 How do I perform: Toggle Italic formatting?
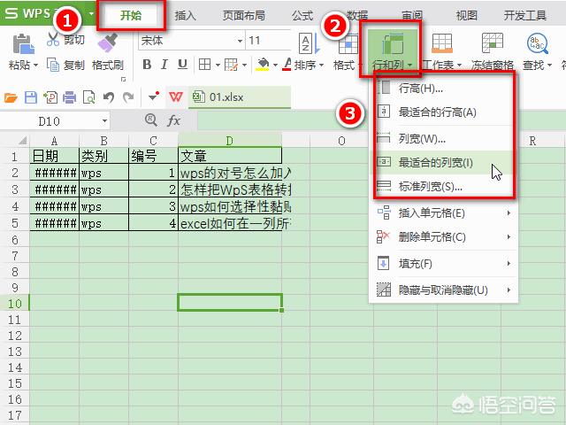tap(164, 65)
